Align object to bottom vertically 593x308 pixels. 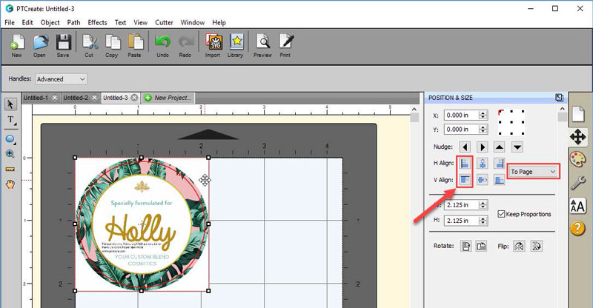(500, 180)
